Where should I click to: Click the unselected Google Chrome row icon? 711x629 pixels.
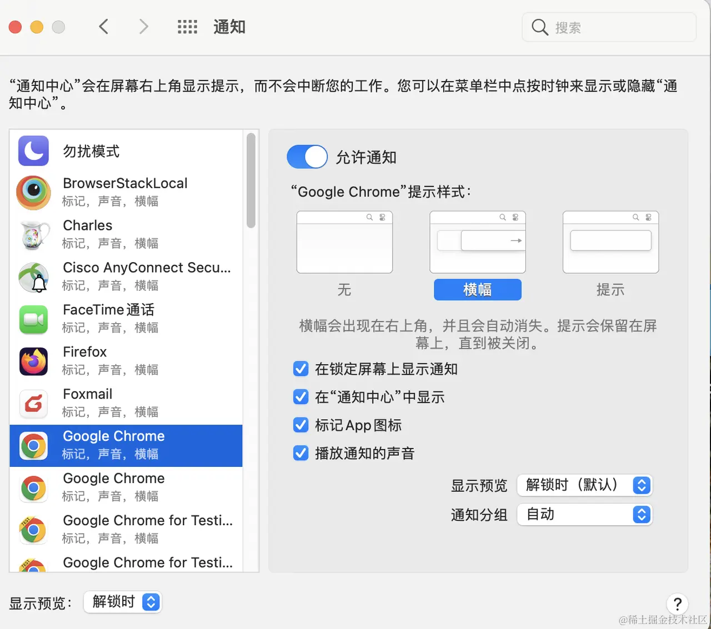[x=33, y=488]
